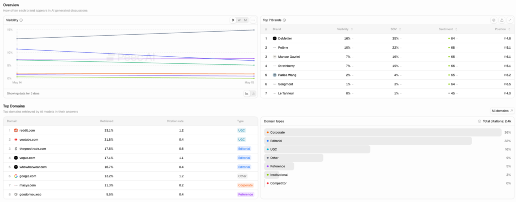The height and width of the screenshot is (202, 516).
Task: Click google.com domain name
Action: coord(28,176)
